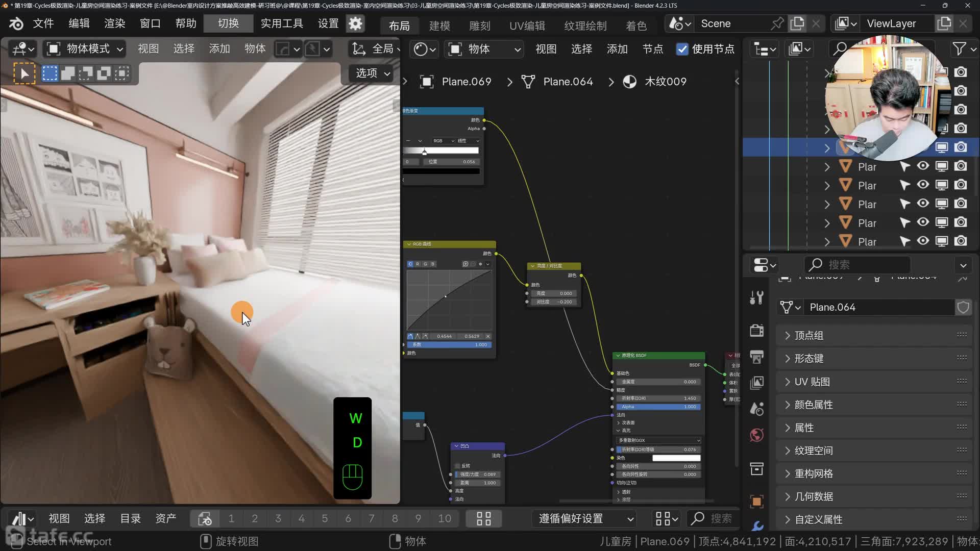Expand the Vertex Groups (顶点组) panel
This screenshot has width=980, height=551.
point(809,335)
